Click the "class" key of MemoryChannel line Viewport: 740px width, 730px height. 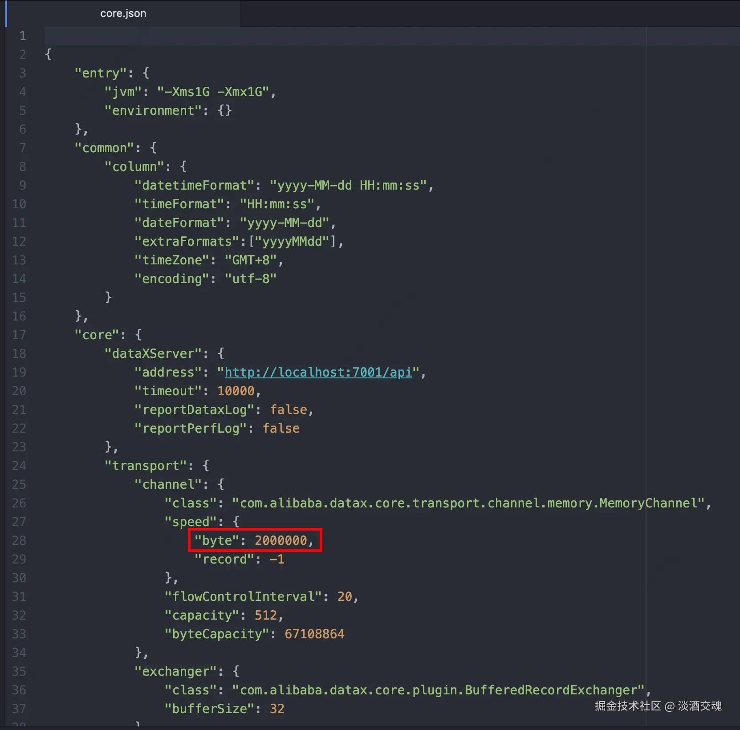pos(191,503)
